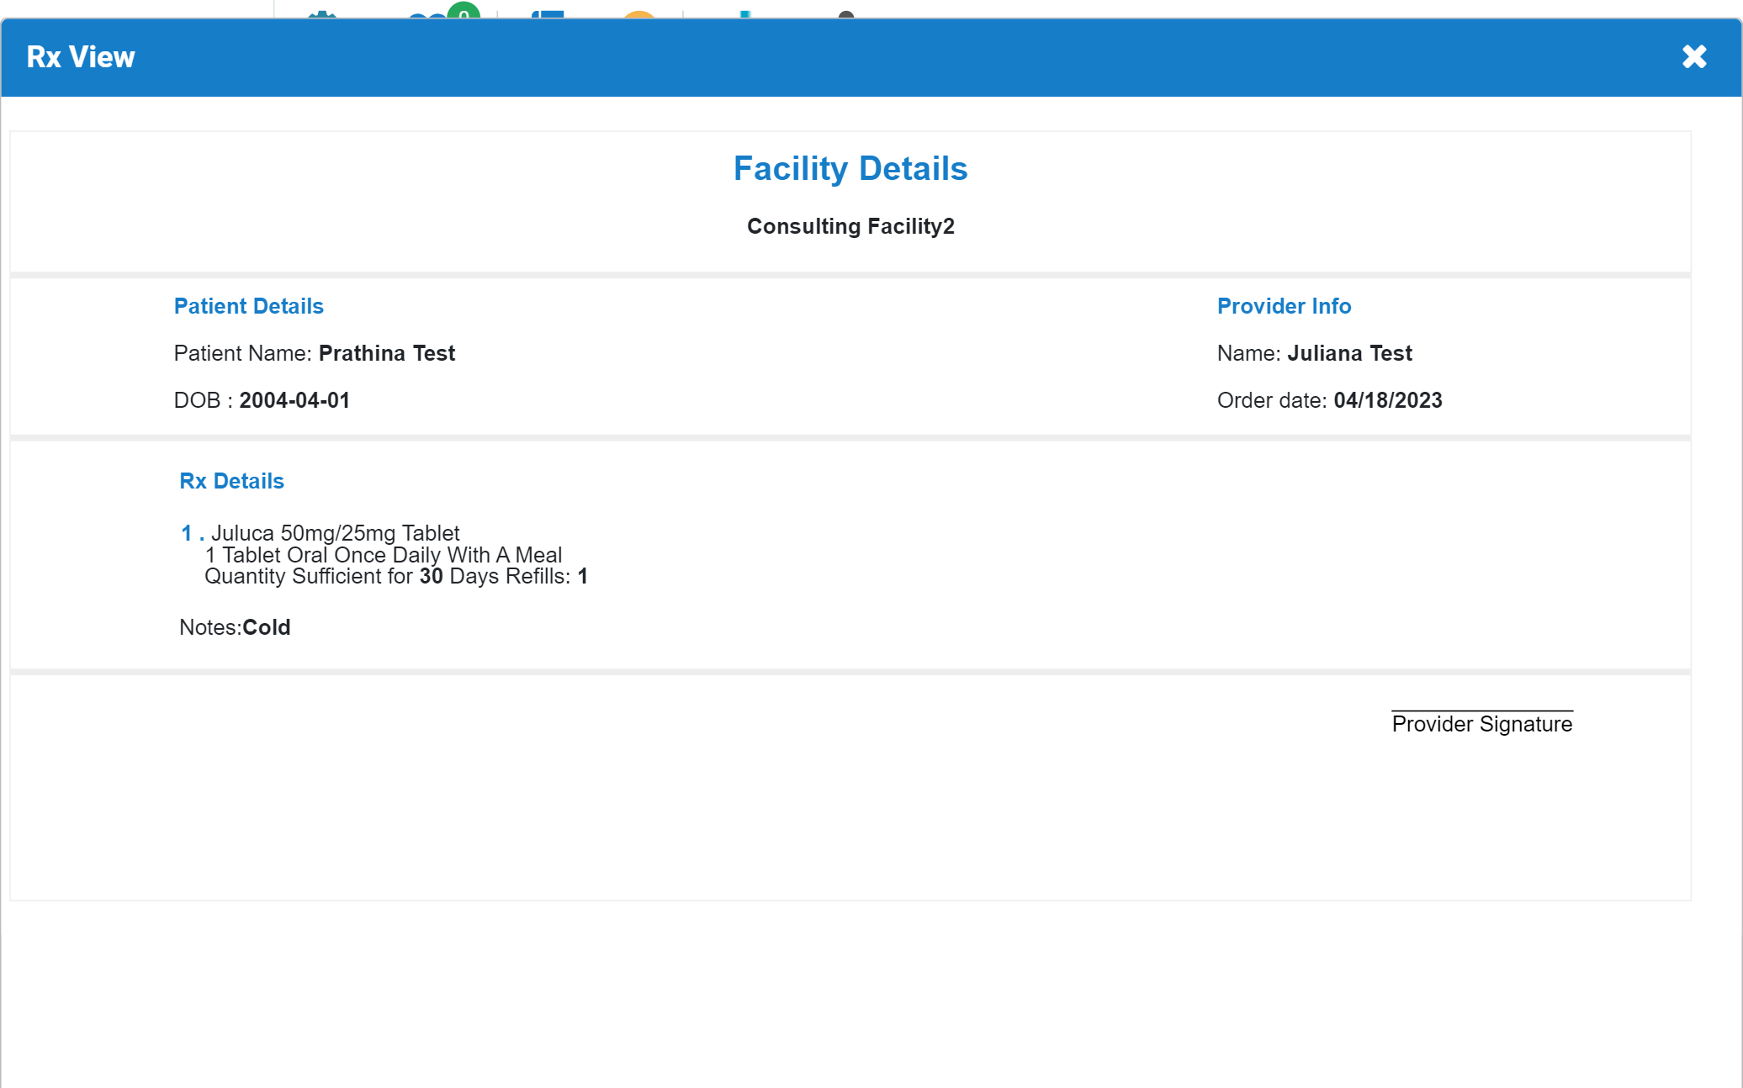Image resolution: width=1743 pixels, height=1088 pixels.
Task: Click the dark gray circle icon at top
Action: coord(846,15)
